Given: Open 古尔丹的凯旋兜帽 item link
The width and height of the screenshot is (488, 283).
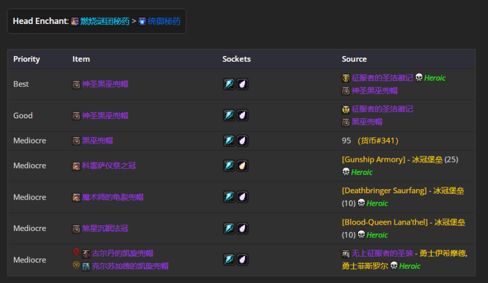Looking at the screenshot, I should (123, 253).
